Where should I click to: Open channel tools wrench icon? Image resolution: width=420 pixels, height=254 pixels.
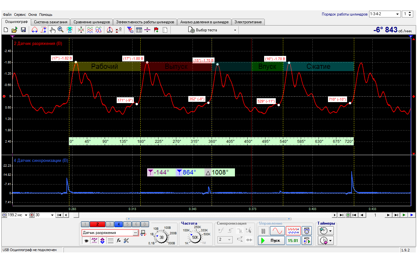(126, 240)
